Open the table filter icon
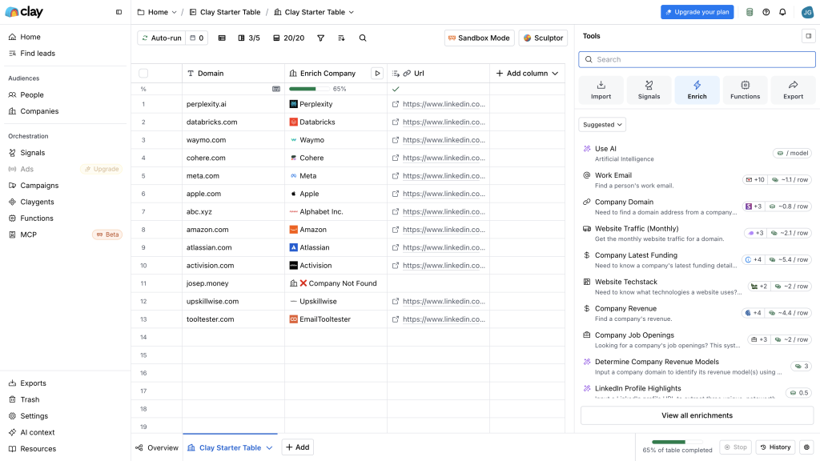Image resolution: width=820 pixels, height=461 pixels. coord(320,38)
